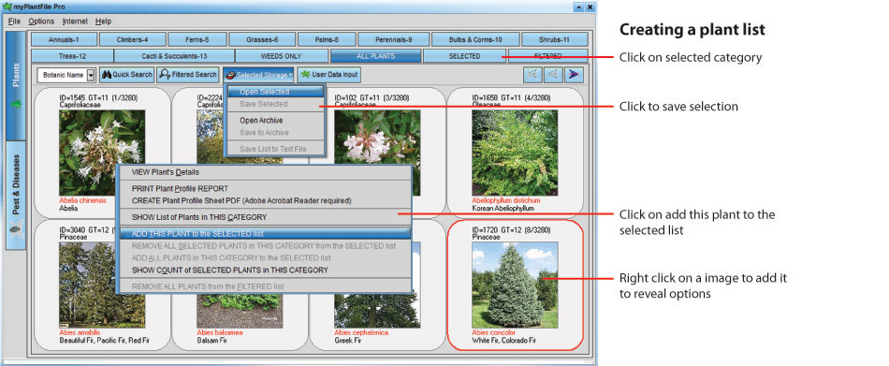Switch to the Trees-12 category

[72, 56]
